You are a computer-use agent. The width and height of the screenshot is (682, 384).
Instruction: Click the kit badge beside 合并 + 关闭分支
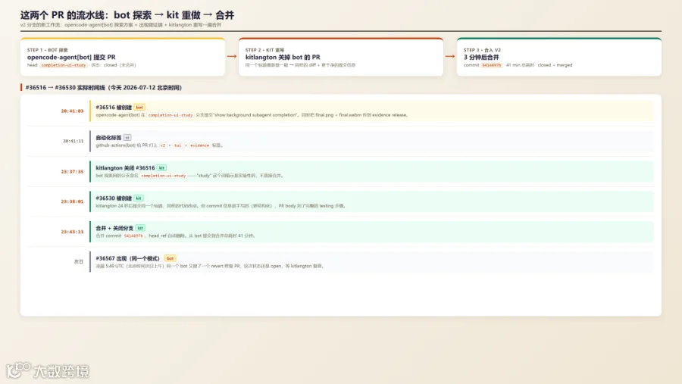(140, 228)
